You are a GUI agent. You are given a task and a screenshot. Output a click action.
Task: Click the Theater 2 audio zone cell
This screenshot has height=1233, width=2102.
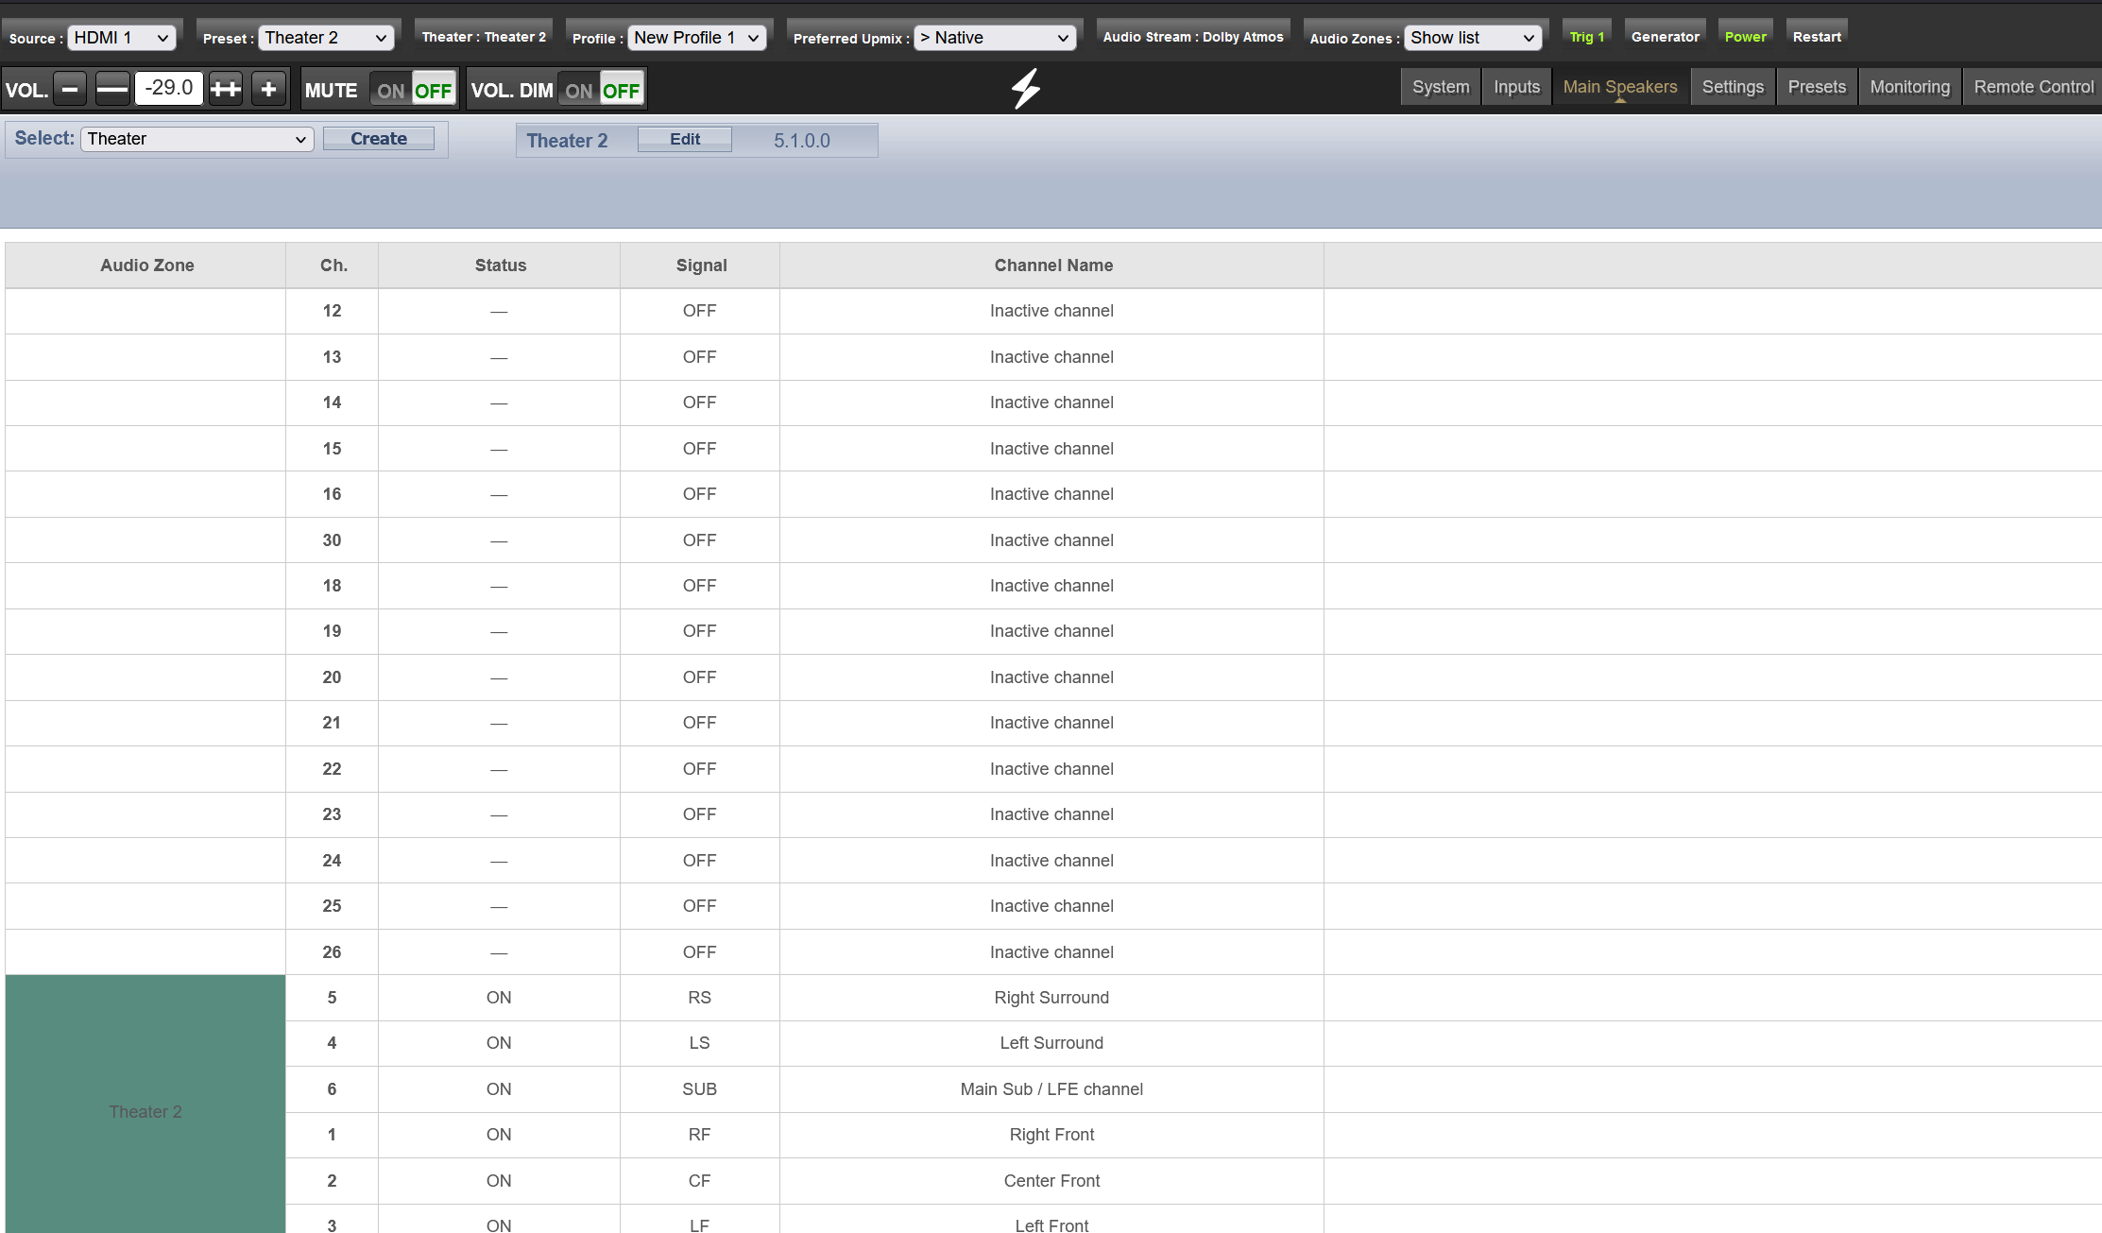coord(145,1104)
